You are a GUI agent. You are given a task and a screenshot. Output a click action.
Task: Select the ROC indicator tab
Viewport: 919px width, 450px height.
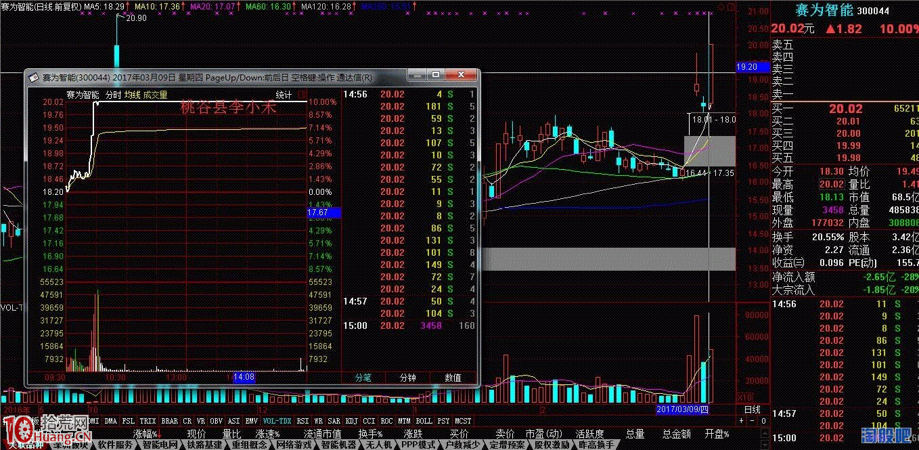[388, 421]
